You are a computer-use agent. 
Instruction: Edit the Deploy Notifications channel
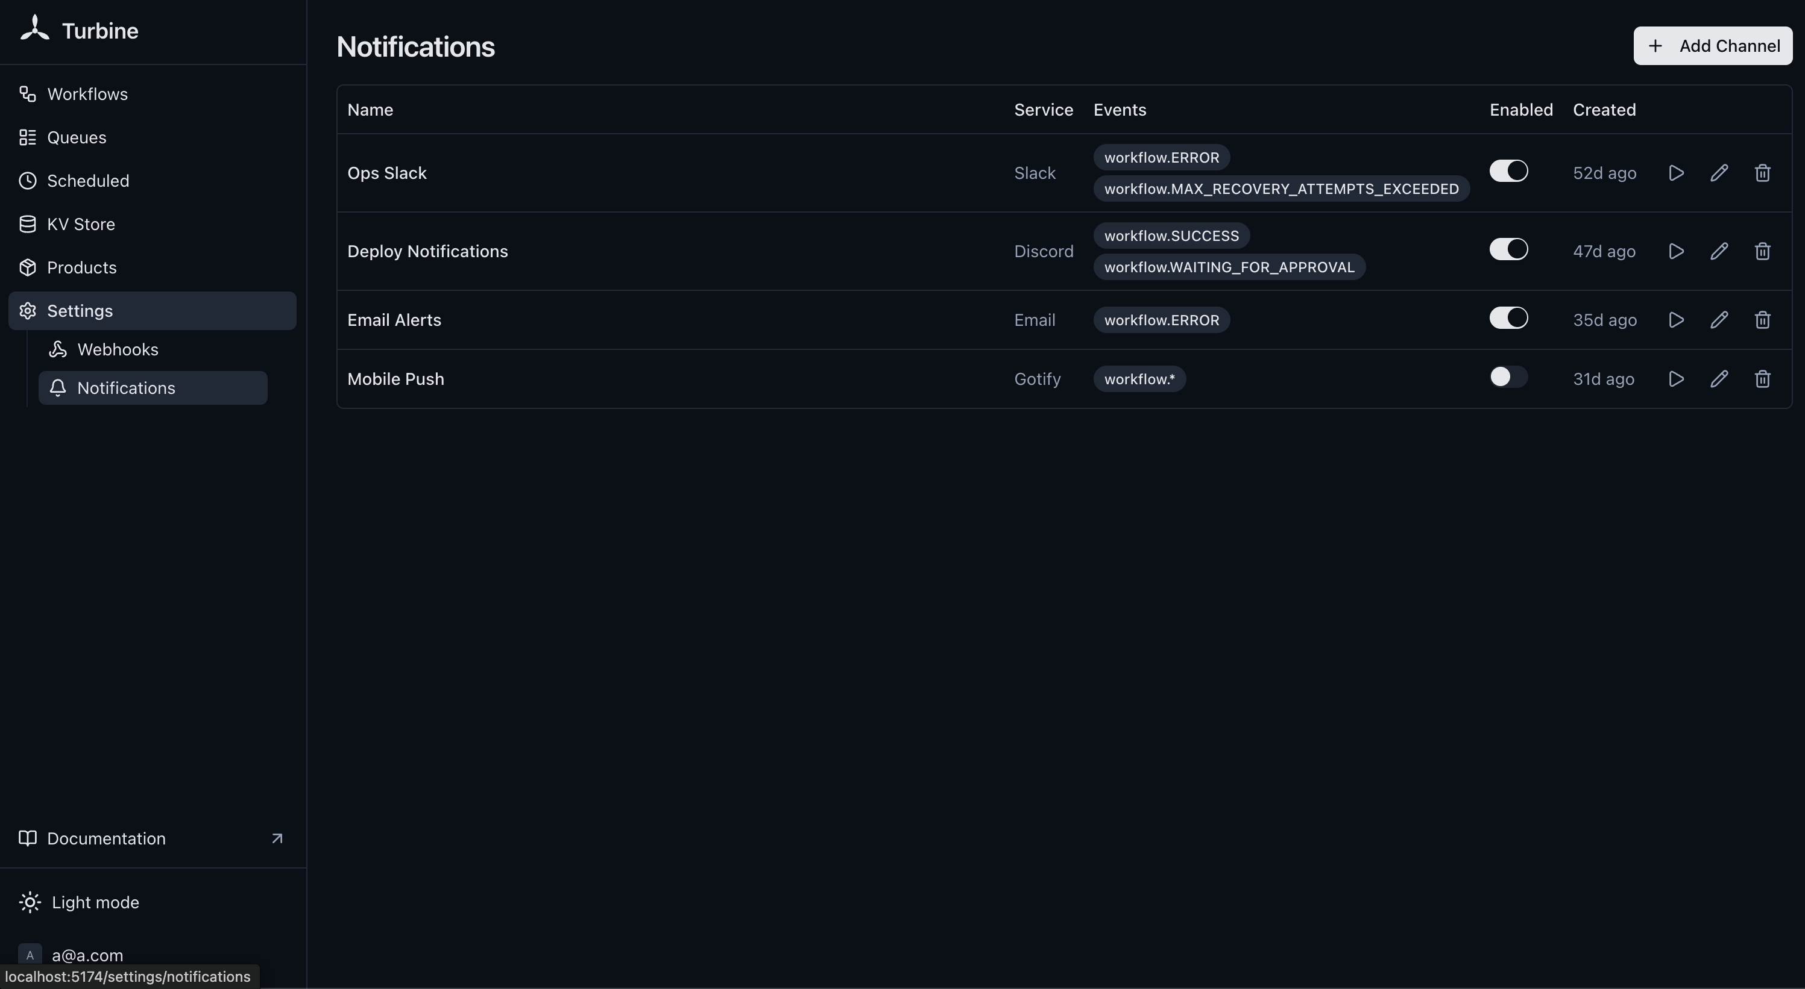pos(1719,251)
